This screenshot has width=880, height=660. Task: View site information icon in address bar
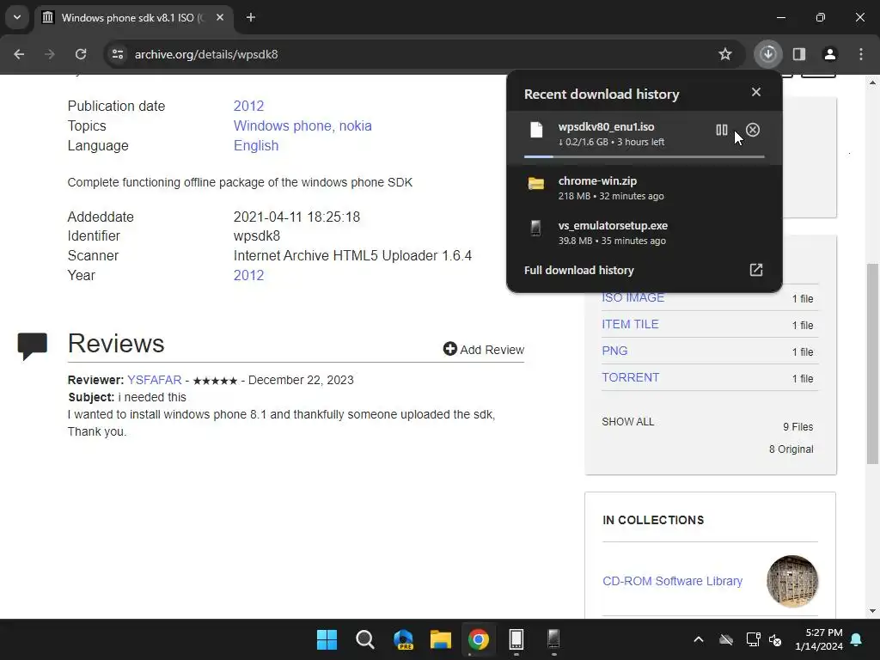point(118,54)
